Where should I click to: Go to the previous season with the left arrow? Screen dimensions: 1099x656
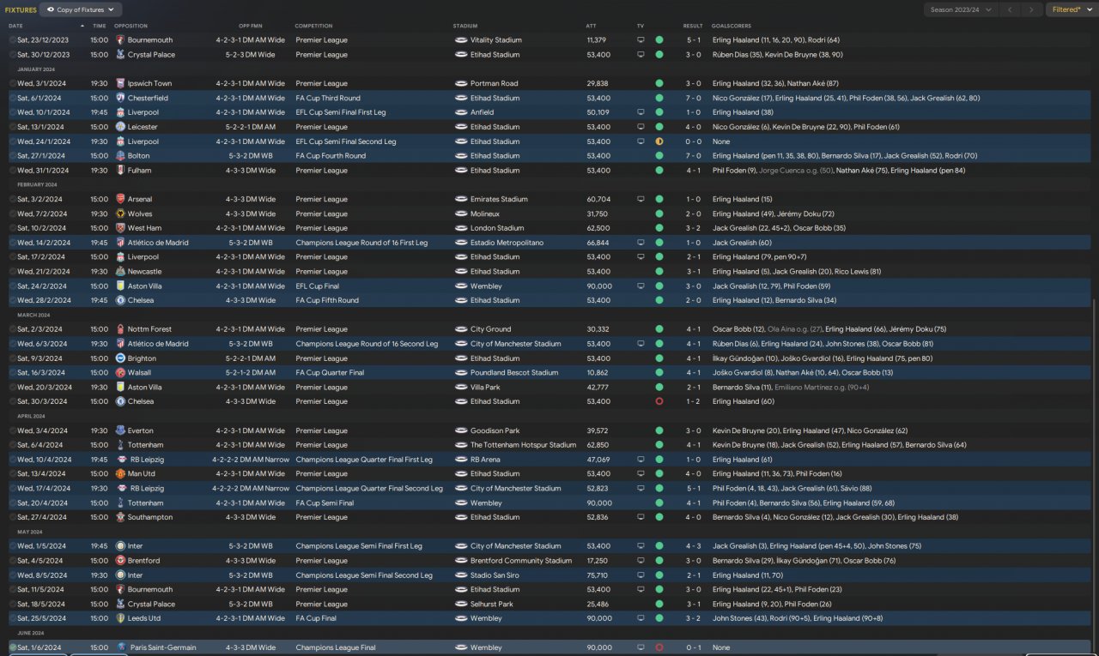[1011, 10]
